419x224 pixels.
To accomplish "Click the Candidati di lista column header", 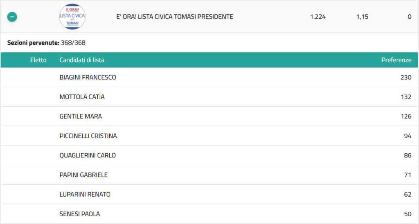I will click(x=82, y=60).
